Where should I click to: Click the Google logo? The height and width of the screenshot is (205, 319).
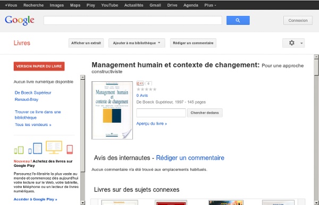(20, 21)
